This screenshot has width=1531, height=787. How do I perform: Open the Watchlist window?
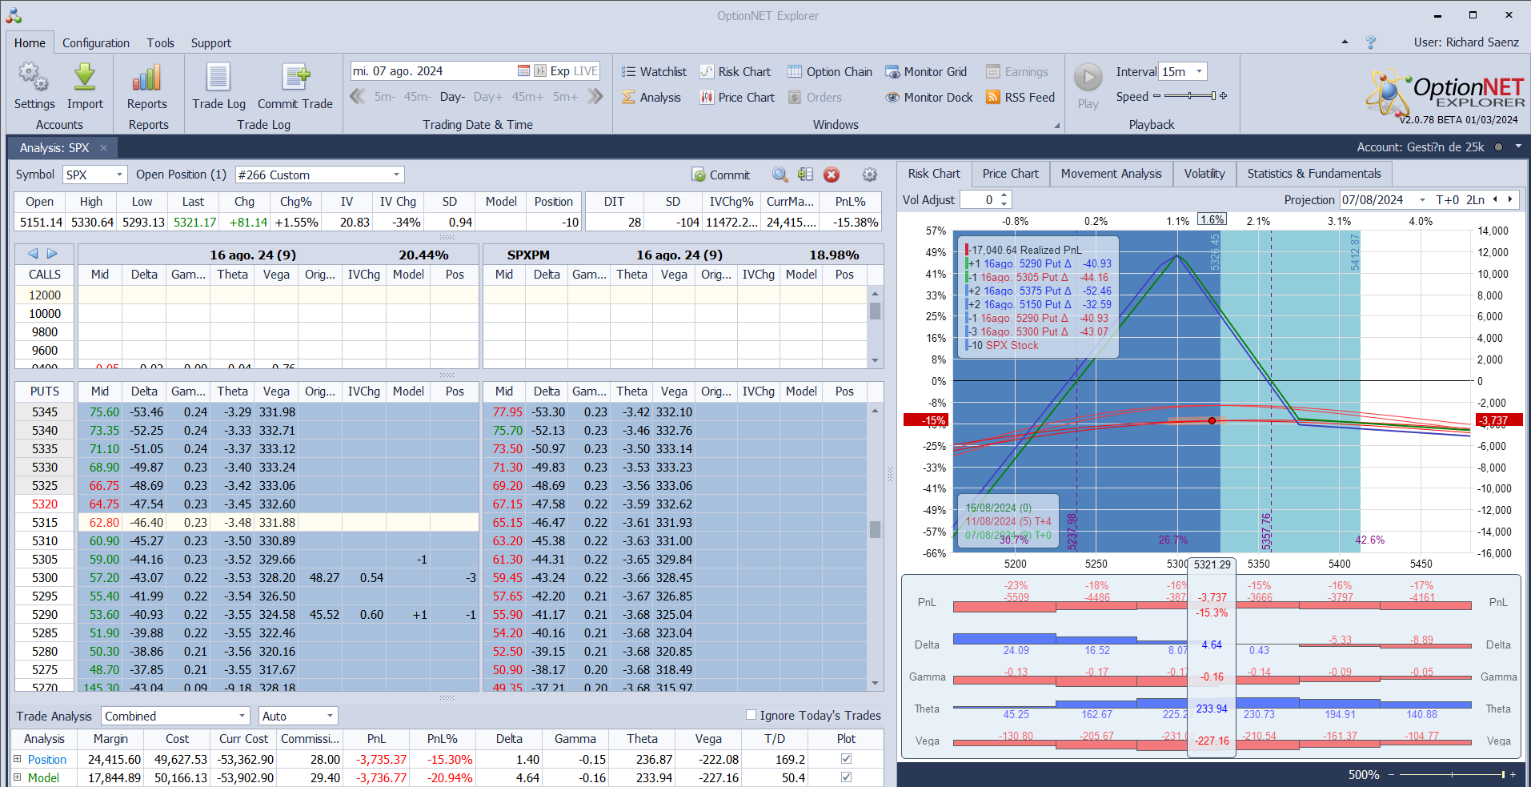tap(654, 72)
